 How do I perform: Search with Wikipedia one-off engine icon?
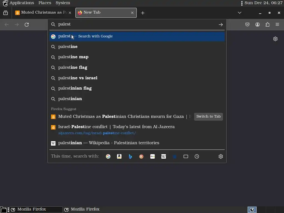pyautogui.click(x=164, y=156)
